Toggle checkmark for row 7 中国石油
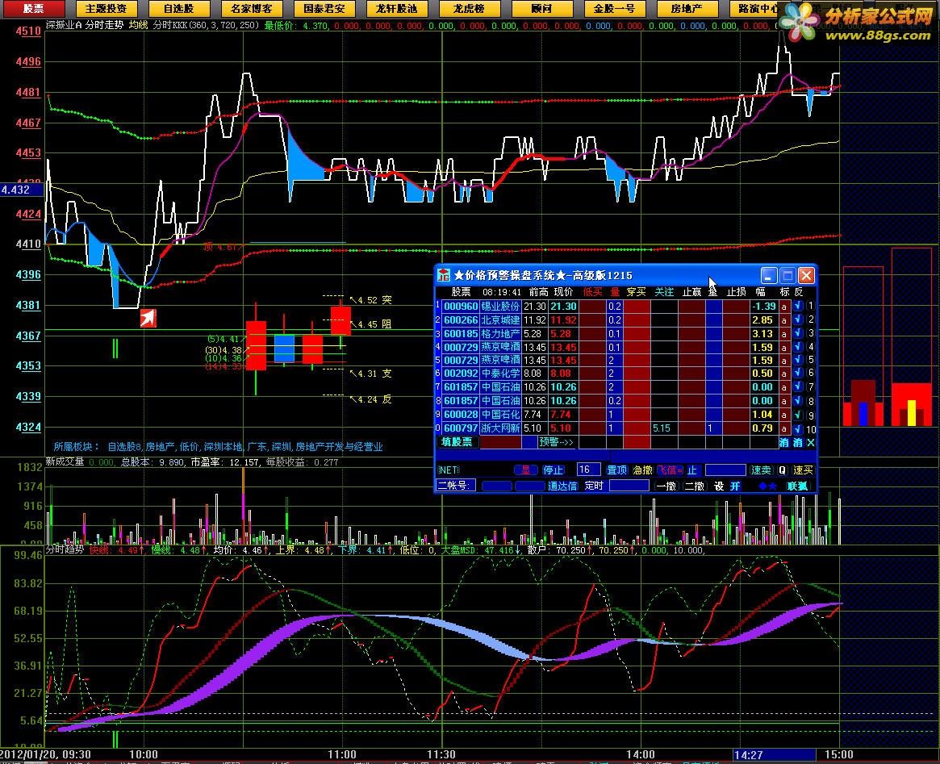This screenshot has width=940, height=764. point(798,387)
